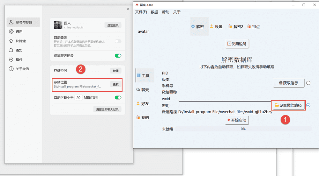Viewport: 319px width, 176px height.
Task: Disable the 保留聊天记录 switch
Action: point(118,56)
